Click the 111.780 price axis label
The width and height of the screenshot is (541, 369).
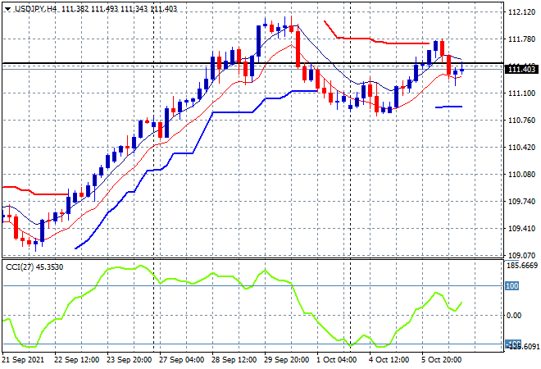pyautogui.click(x=521, y=39)
